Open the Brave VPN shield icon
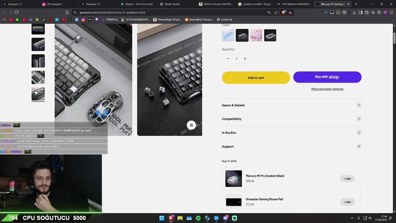 (x=379, y=12)
